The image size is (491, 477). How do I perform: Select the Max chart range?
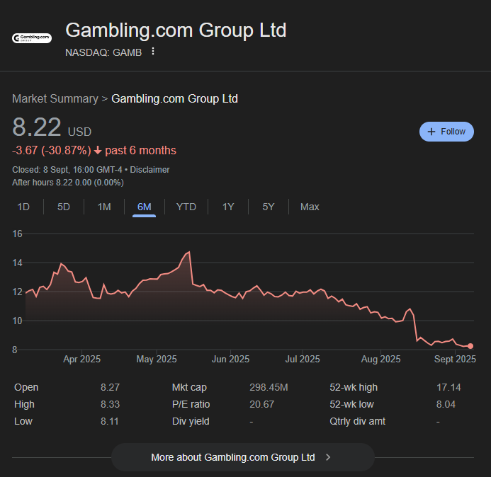point(310,207)
